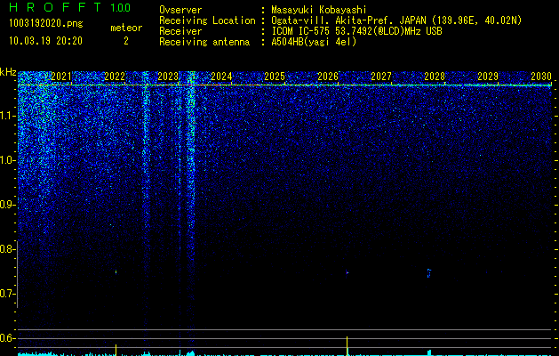The image size is (559, 356).
Task: Click the kHz axis unit label
Action: pos(8,72)
